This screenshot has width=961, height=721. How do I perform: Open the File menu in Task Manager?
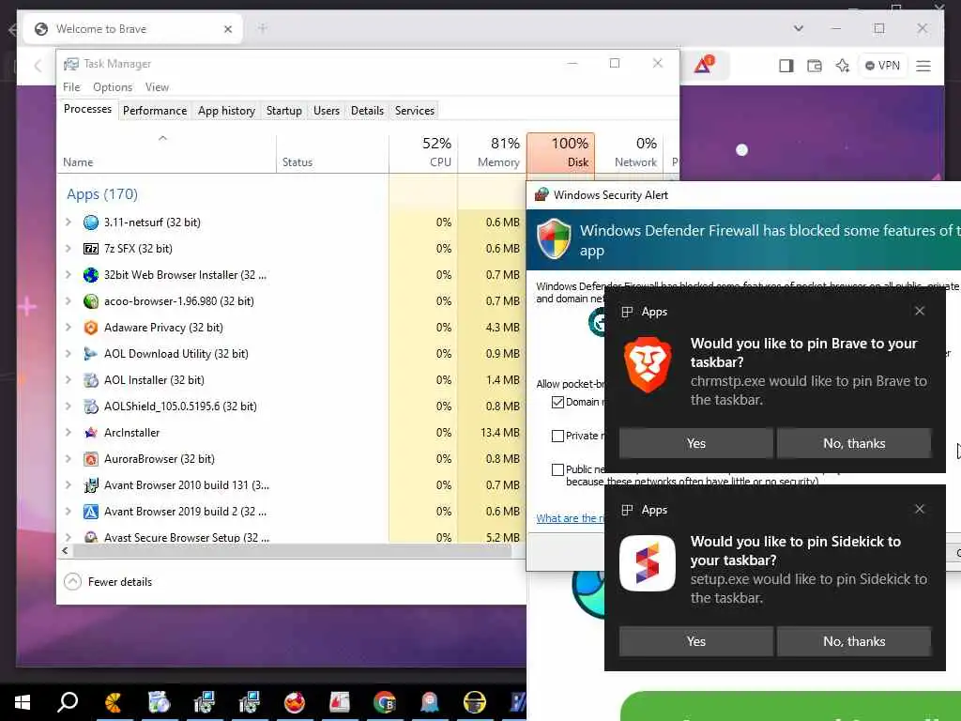point(71,87)
